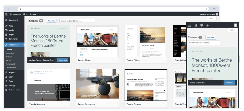Click the user avatar in mobile view
This screenshot has width=244, height=111.
tap(236, 25)
